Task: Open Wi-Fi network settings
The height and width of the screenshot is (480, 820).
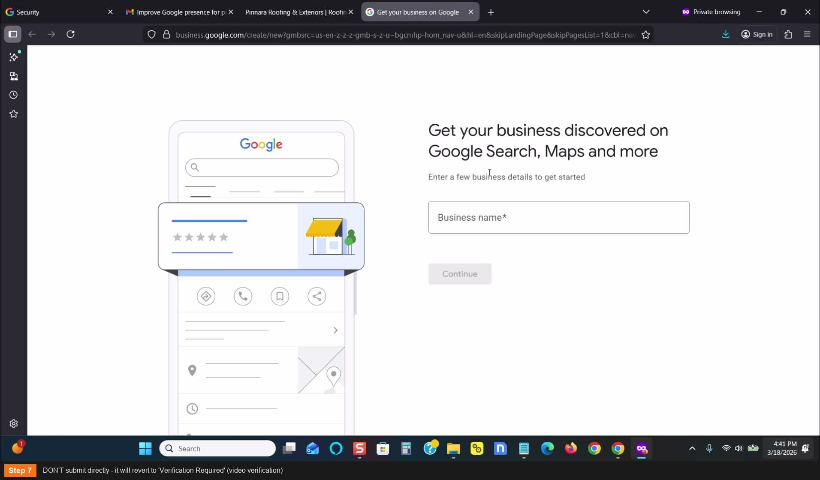Action: pyautogui.click(x=726, y=448)
